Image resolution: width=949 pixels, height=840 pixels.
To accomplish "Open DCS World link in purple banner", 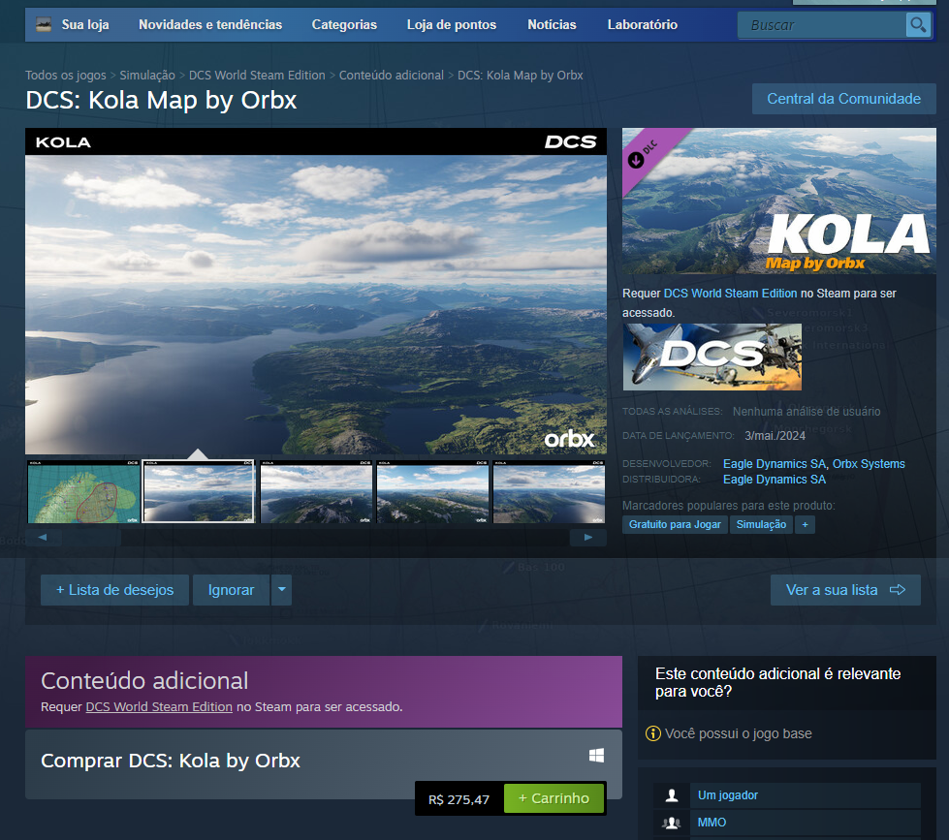I will pos(159,707).
